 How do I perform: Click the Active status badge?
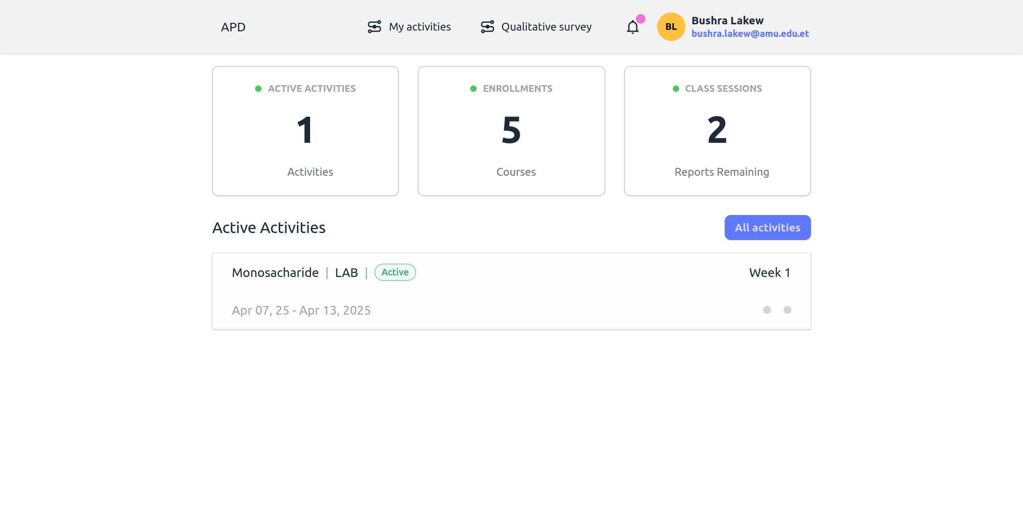tap(395, 272)
